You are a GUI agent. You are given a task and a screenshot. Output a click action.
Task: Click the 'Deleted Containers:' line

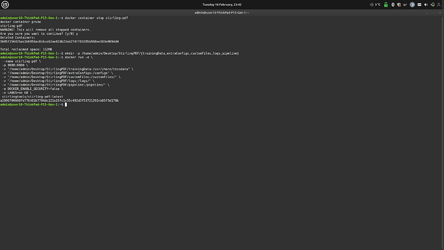pos(17,38)
